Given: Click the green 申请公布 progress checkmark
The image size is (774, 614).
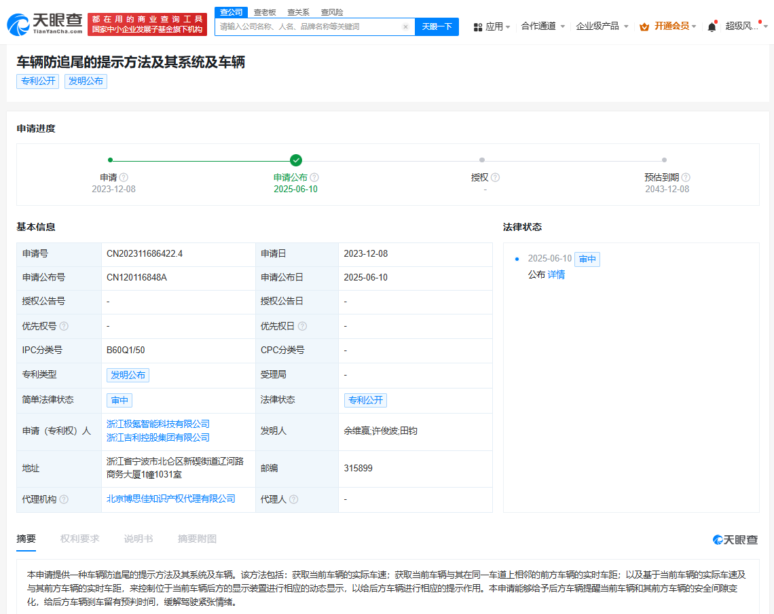Looking at the screenshot, I should click(x=296, y=160).
